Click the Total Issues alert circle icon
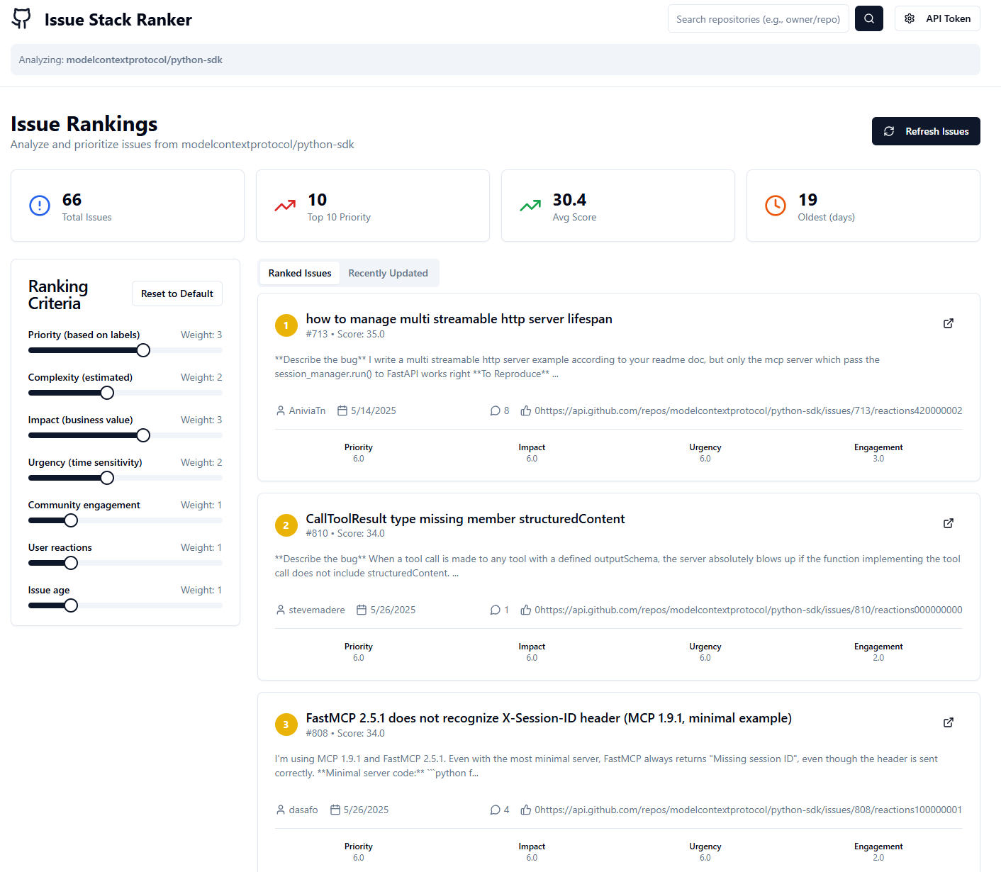This screenshot has height=872, width=1001. (40, 206)
